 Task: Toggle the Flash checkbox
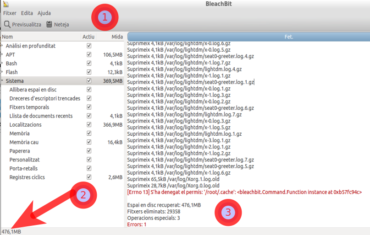coord(89,72)
